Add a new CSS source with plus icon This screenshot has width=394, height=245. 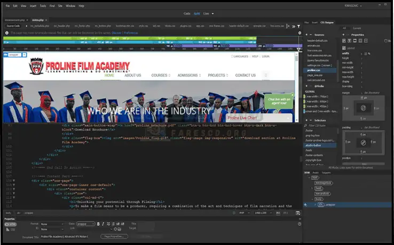(306, 34)
